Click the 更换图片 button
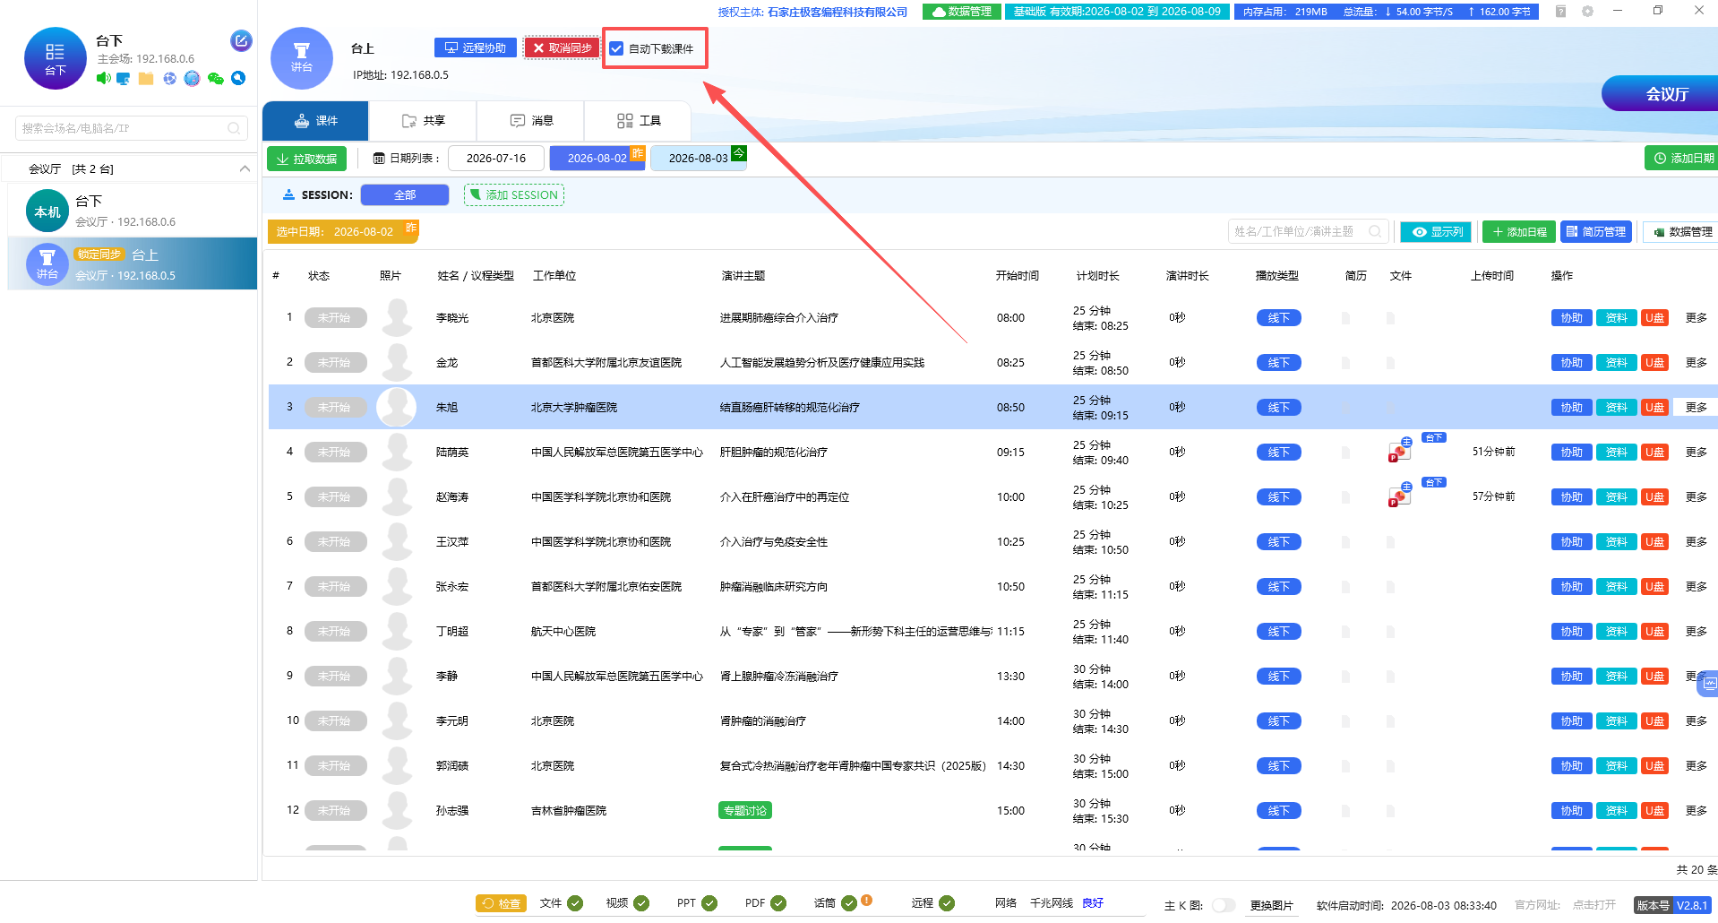The height and width of the screenshot is (923, 1718). [x=1271, y=905]
